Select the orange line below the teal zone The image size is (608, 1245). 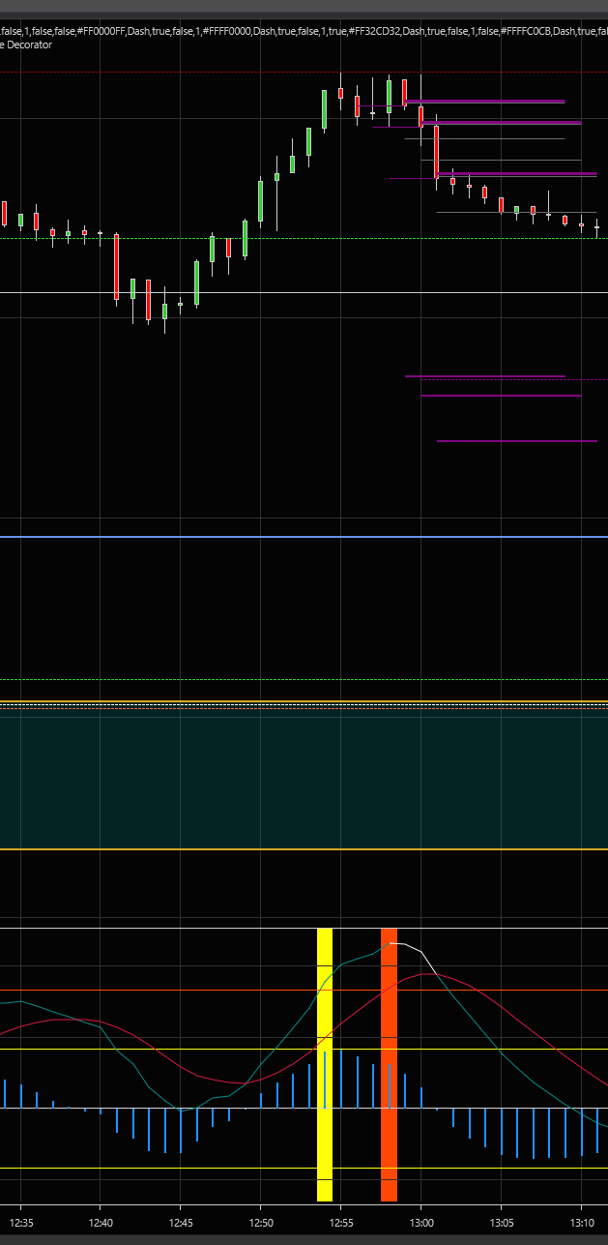(x=290, y=849)
